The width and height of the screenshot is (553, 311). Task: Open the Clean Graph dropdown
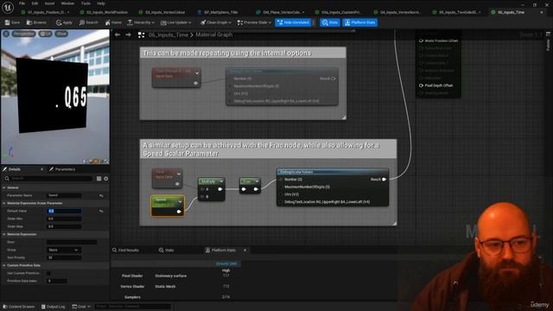pyautogui.click(x=216, y=22)
